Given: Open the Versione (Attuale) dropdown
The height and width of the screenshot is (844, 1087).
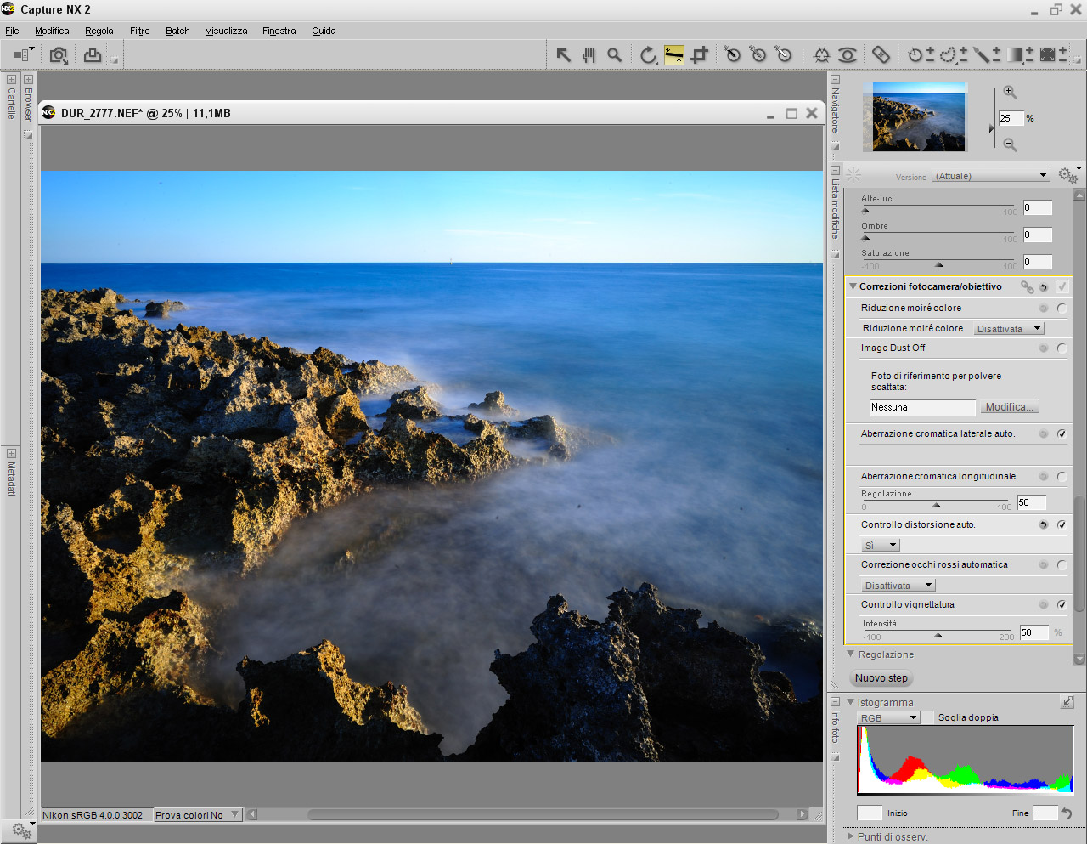Looking at the screenshot, I should pos(991,176).
